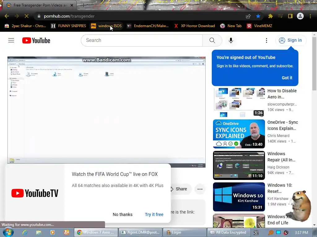Click the Sign in button
The image size is (317, 237).
point(291,40)
